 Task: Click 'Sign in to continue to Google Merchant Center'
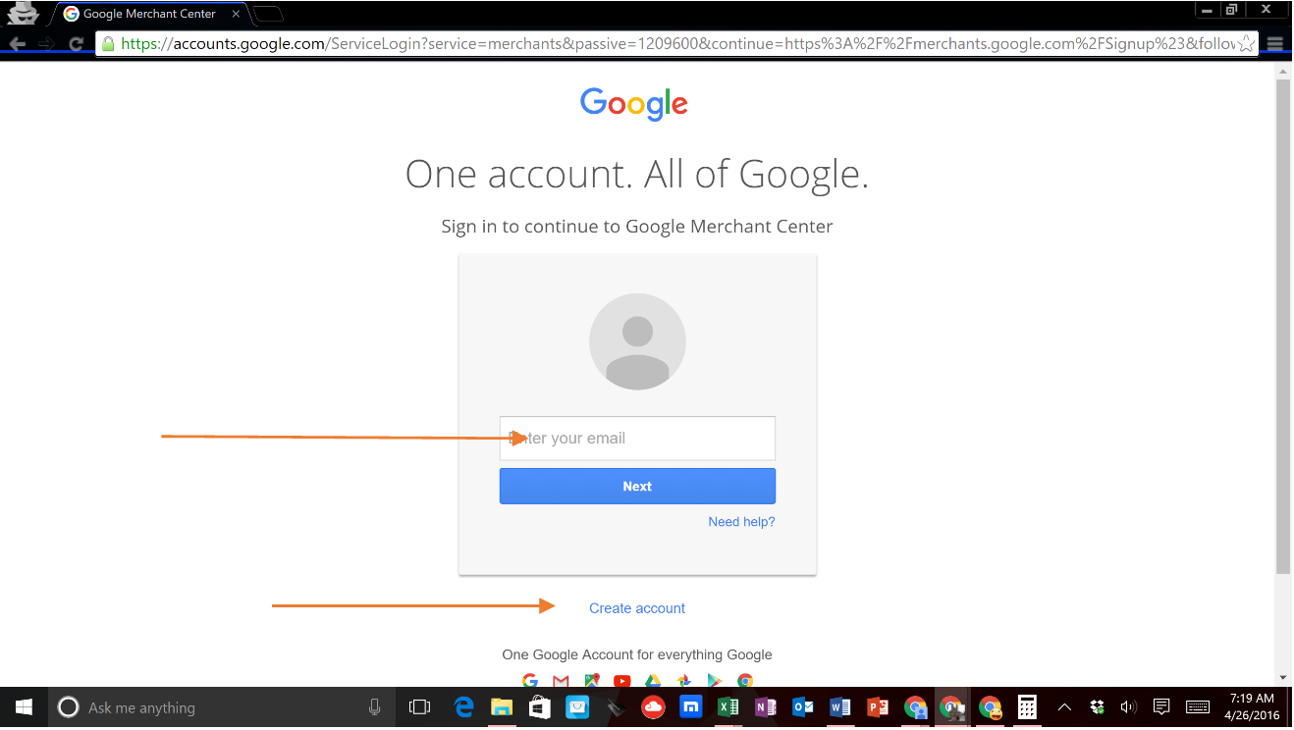pyautogui.click(x=637, y=227)
